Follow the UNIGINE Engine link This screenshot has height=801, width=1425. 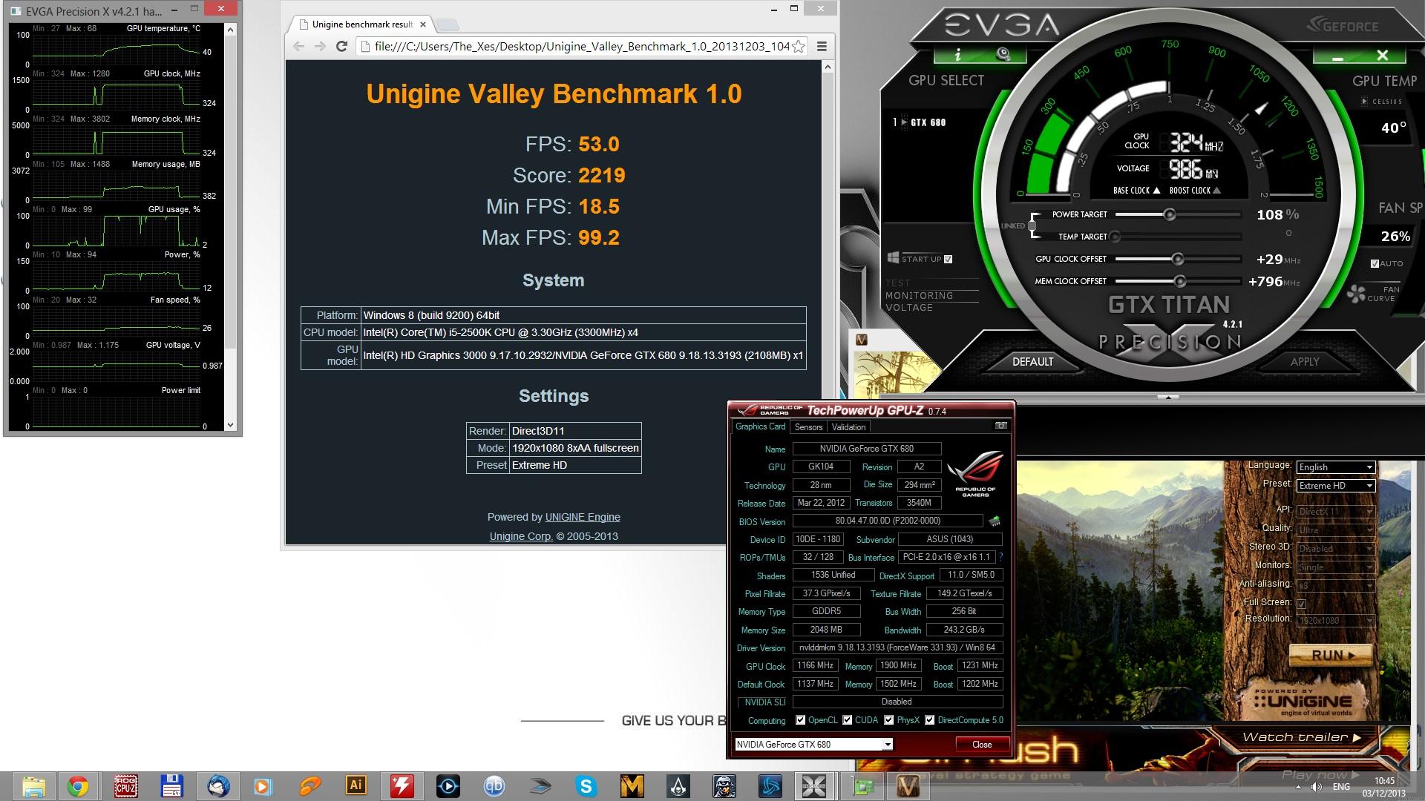click(x=583, y=517)
